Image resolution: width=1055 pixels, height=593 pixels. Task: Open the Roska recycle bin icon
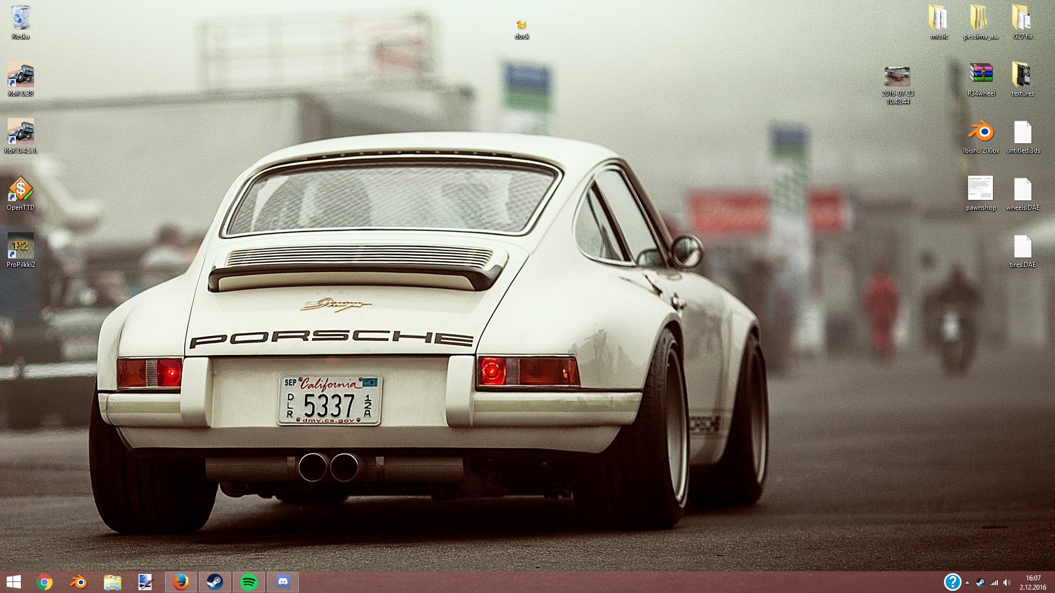(20, 22)
